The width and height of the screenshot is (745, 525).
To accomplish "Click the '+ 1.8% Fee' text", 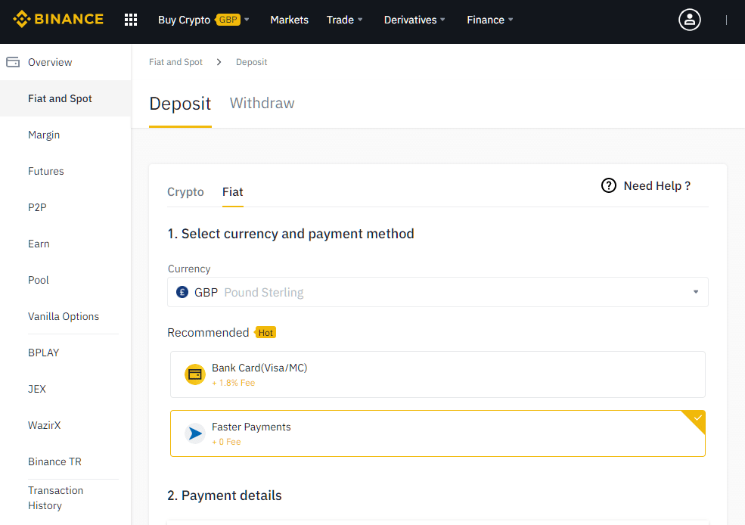I will click(233, 383).
